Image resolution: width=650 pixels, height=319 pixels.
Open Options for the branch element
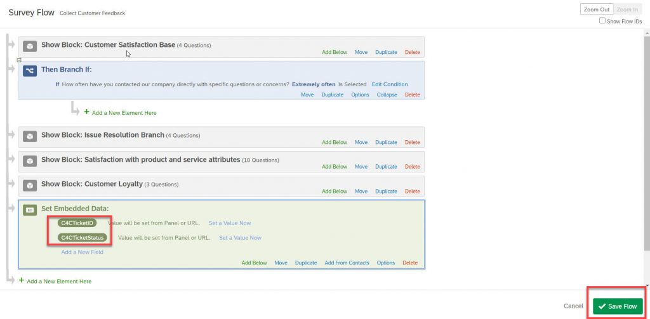[361, 95]
